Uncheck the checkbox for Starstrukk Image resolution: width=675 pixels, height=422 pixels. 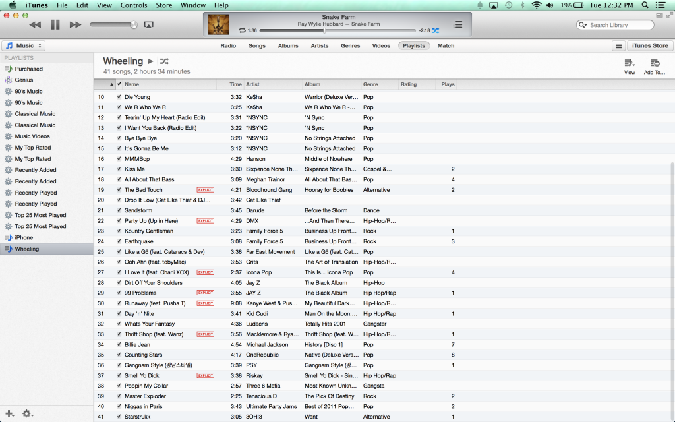click(119, 417)
